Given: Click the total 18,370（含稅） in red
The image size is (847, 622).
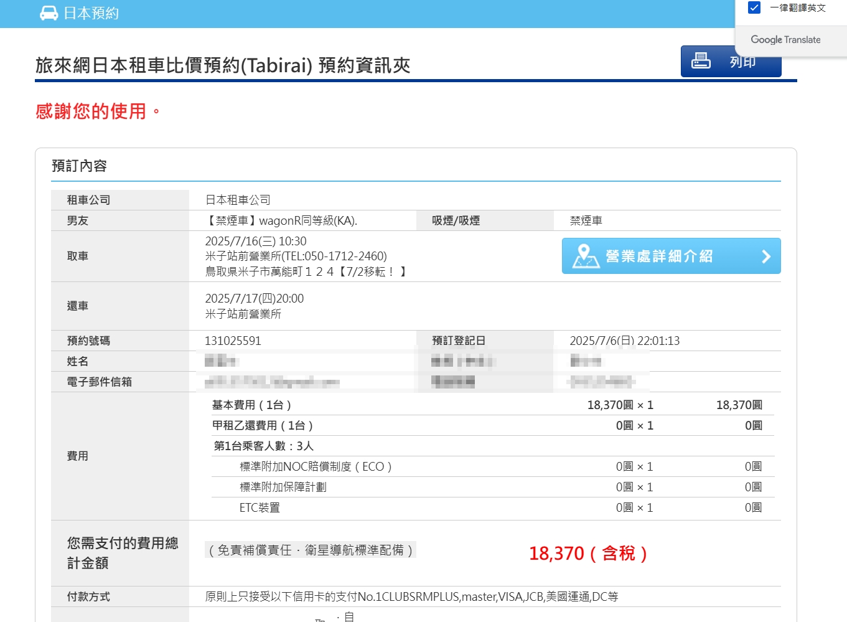Looking at the screenshot, I should (588, 553).
